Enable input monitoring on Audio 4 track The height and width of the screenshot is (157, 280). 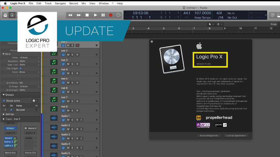click(x=81, y=148)
